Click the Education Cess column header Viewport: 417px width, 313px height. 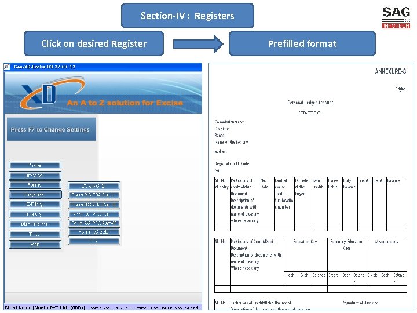point(305,242)
